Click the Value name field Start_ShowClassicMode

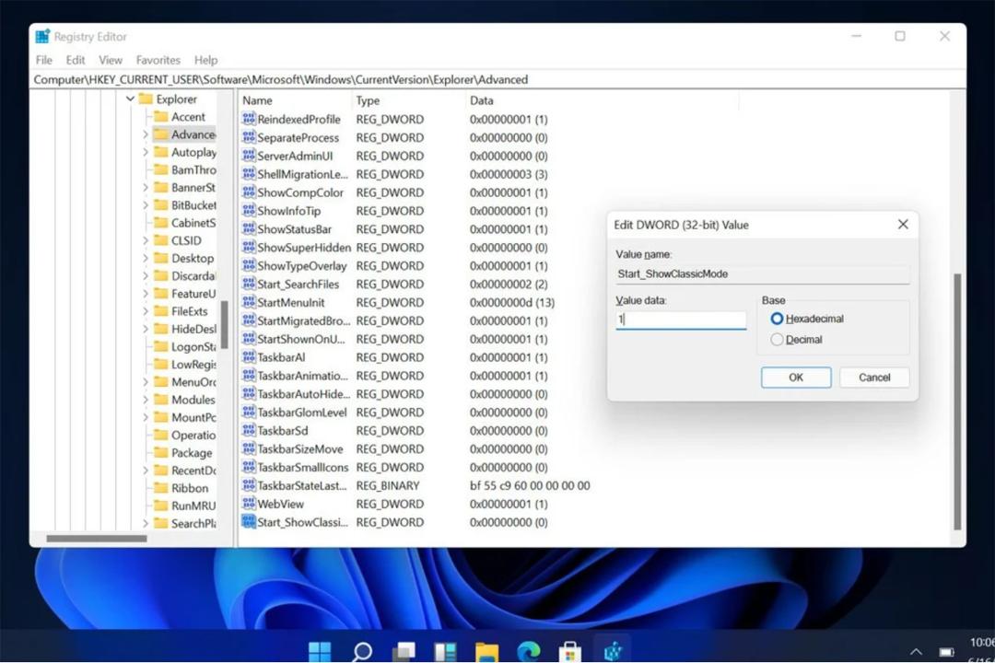[762, 274]
